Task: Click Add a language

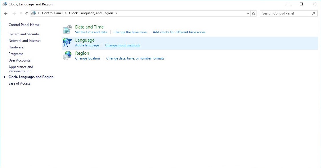Action: click(x=87, y=45)
